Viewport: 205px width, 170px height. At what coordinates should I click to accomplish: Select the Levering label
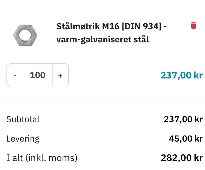click(x=23, y=139)
